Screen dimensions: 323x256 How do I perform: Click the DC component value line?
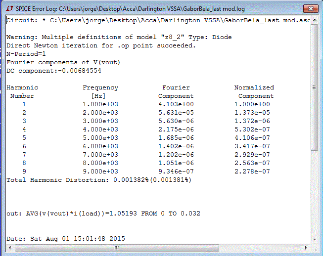[54, 71]
